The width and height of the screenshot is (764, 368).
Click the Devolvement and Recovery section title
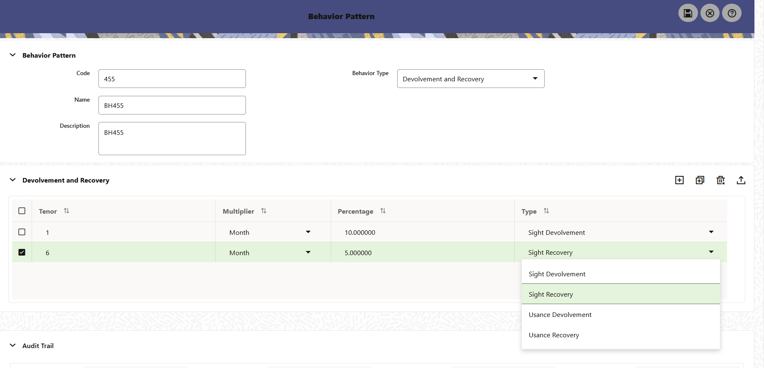(66, 180)
